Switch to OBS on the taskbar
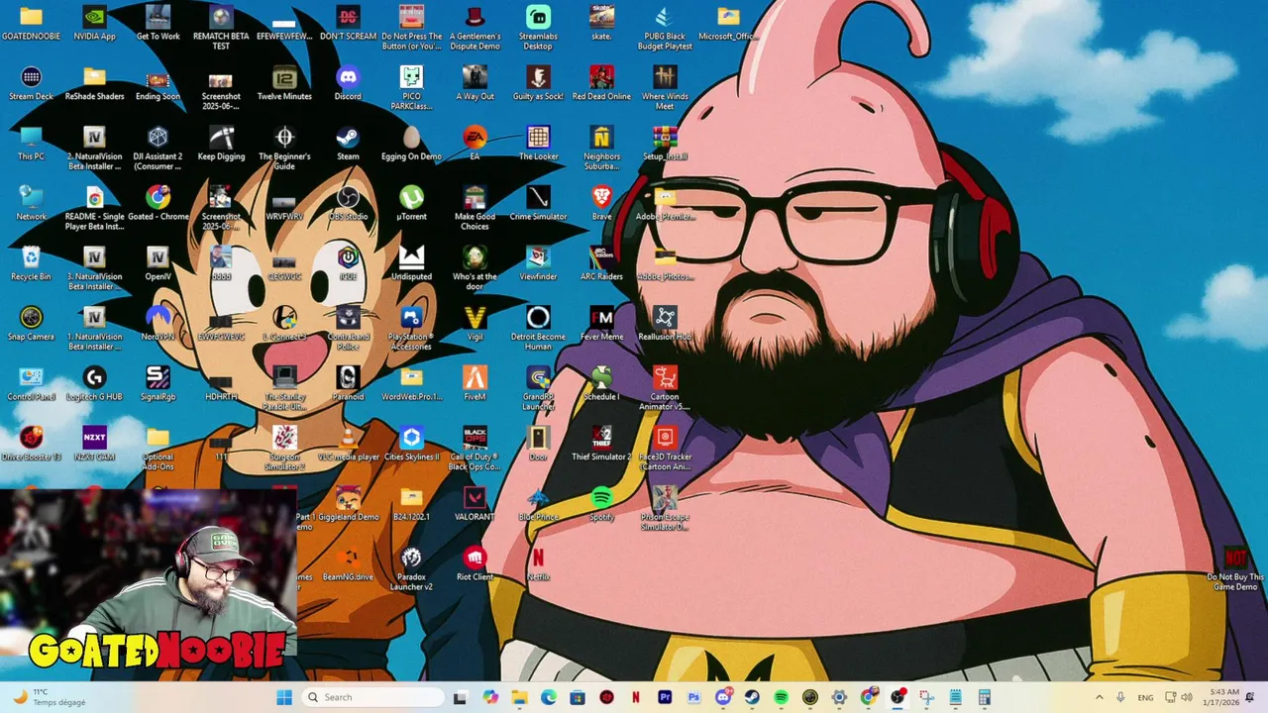 pyautogui.click(x=898, y=697)
